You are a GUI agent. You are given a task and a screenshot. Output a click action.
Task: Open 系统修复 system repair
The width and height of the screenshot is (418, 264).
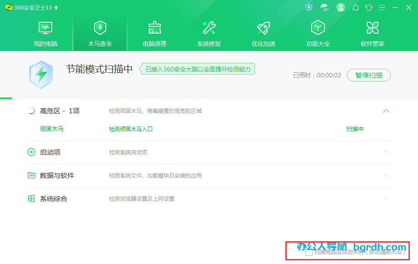click(209, 32)
